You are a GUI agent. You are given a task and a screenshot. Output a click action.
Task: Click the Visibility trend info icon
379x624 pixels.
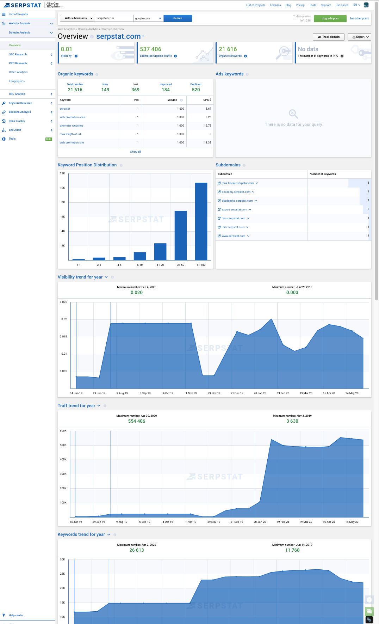112,277
